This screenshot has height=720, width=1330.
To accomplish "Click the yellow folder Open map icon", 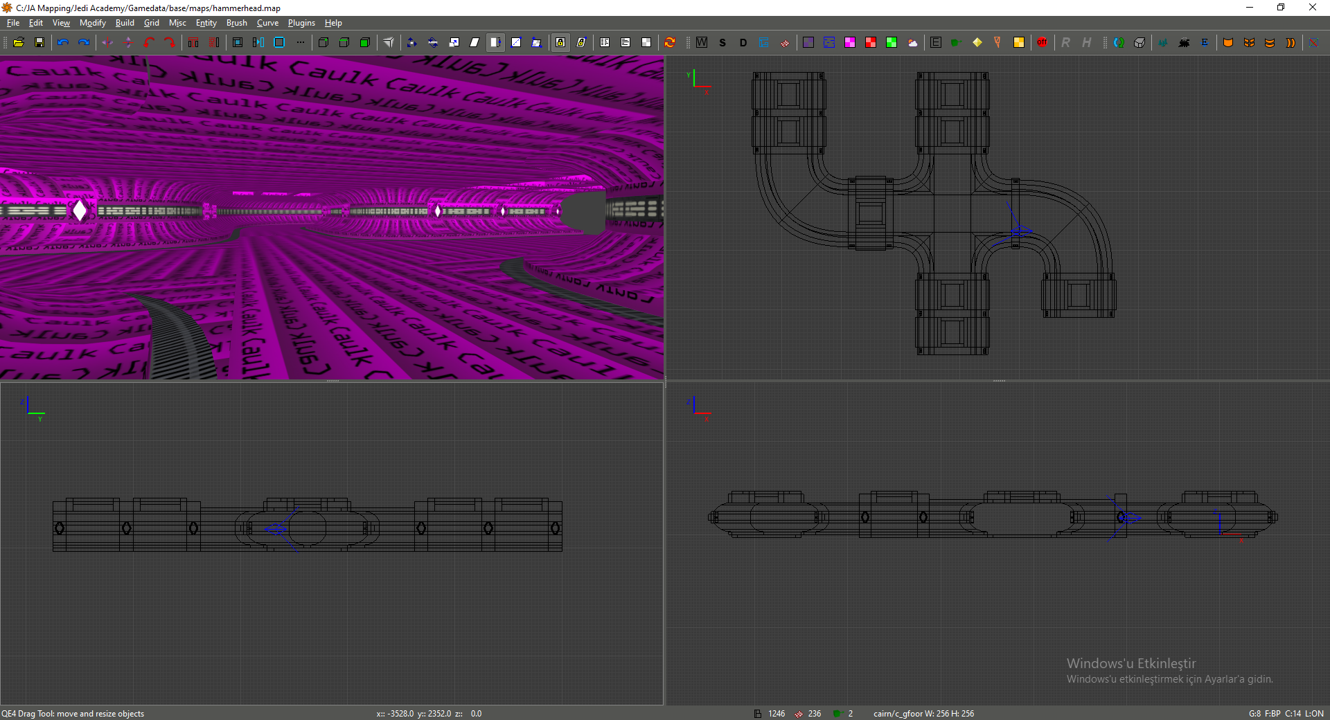I will (x=19, y=42).
